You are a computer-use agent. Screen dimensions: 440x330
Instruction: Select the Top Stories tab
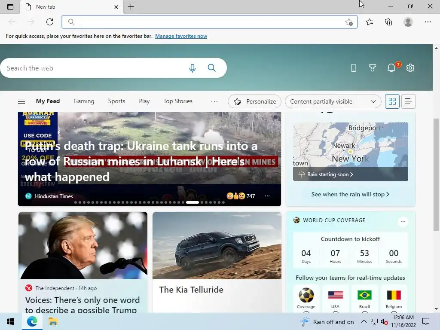(178, 101)
